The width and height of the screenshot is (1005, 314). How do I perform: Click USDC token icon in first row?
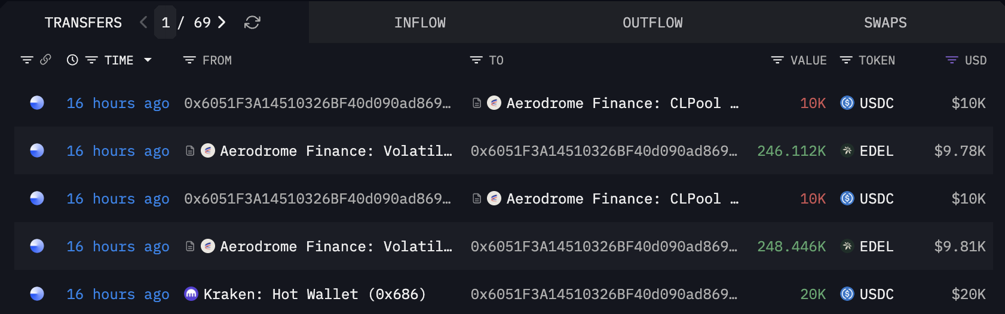coord(847,103)
